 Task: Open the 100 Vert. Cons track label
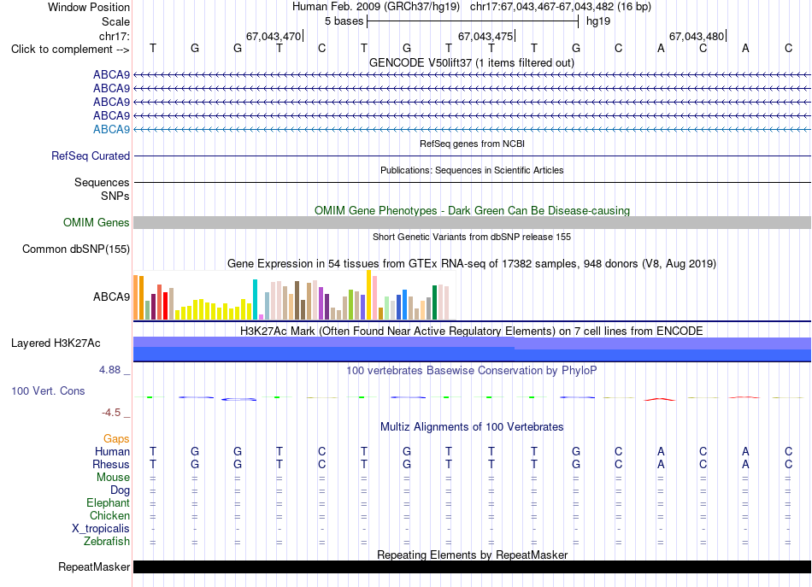coord(48,390)
